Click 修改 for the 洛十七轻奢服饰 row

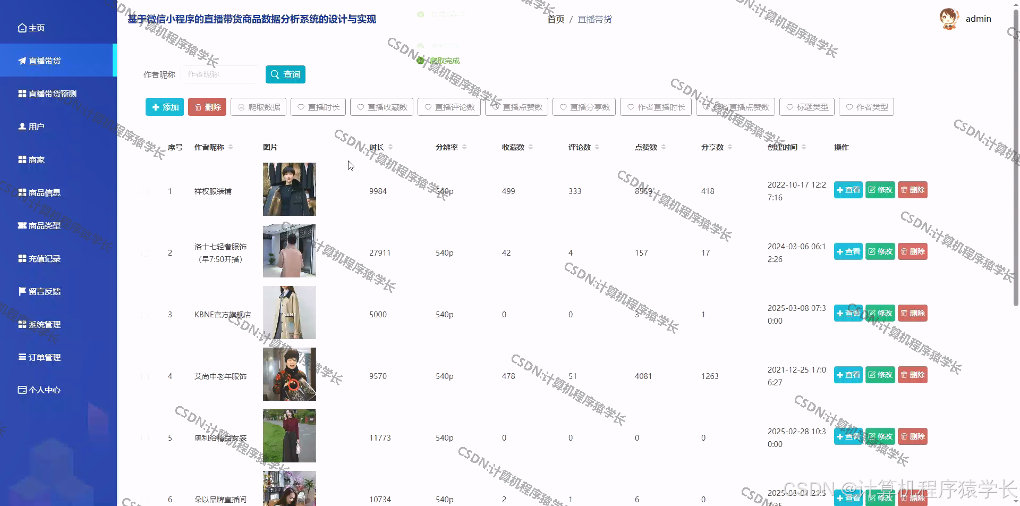click(x=880, y=251)
